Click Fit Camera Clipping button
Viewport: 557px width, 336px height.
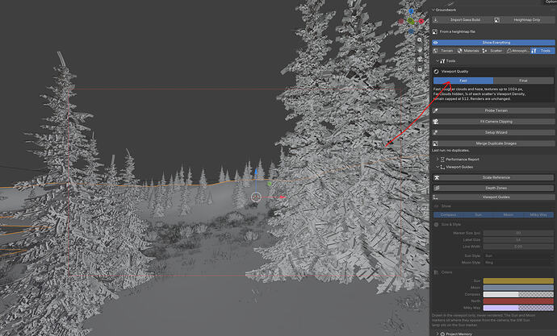point(493,122)
